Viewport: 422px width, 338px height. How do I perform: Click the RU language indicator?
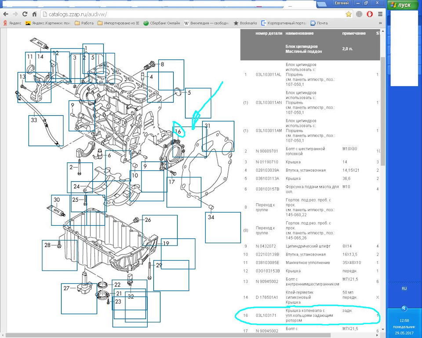click(x=404, y=289)
